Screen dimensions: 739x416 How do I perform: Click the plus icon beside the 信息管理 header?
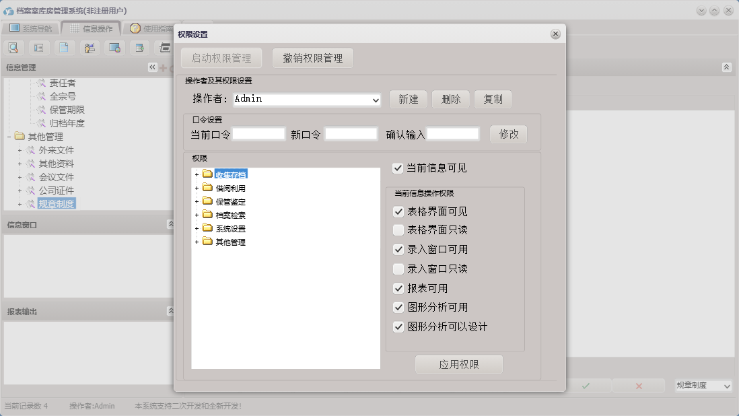(x=163, y=68)
